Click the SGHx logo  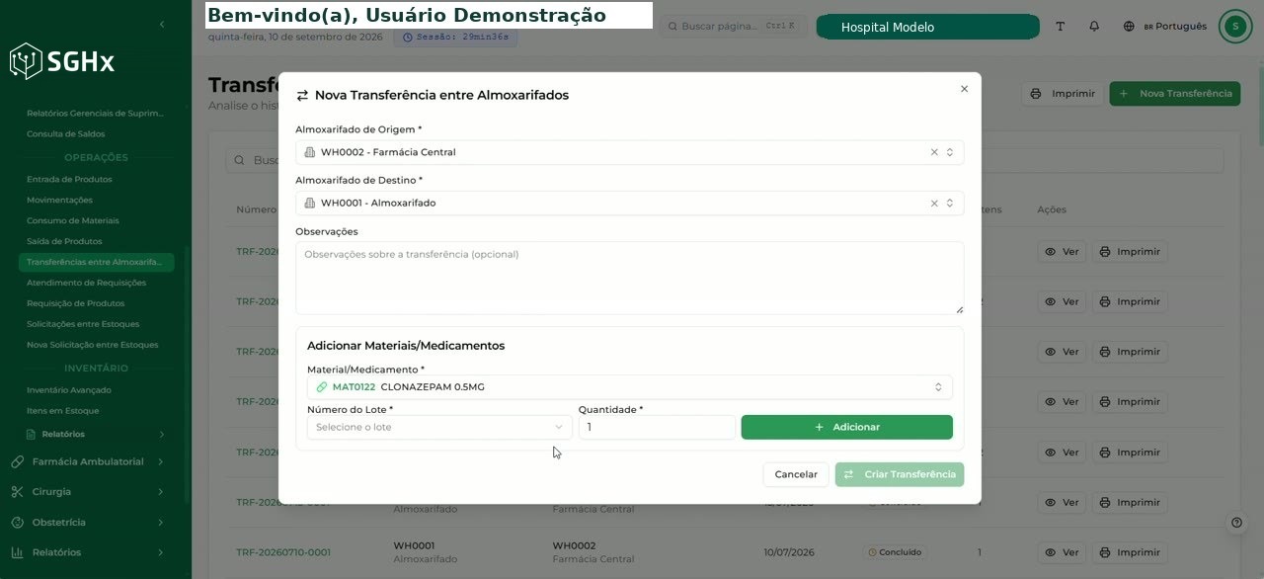tap(62, 61)
